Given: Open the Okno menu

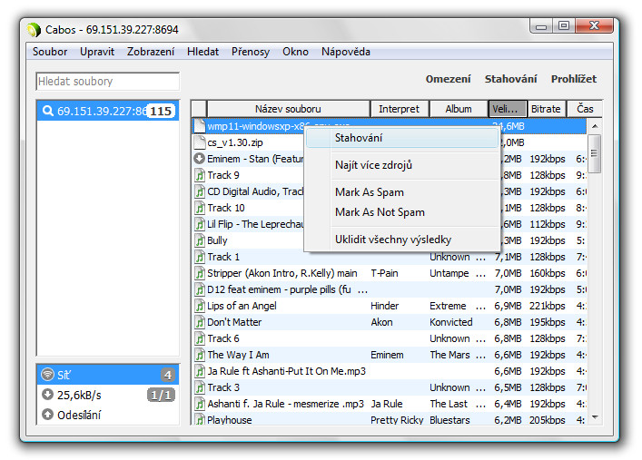Looking at the screenshot, I should coord(295,52).
